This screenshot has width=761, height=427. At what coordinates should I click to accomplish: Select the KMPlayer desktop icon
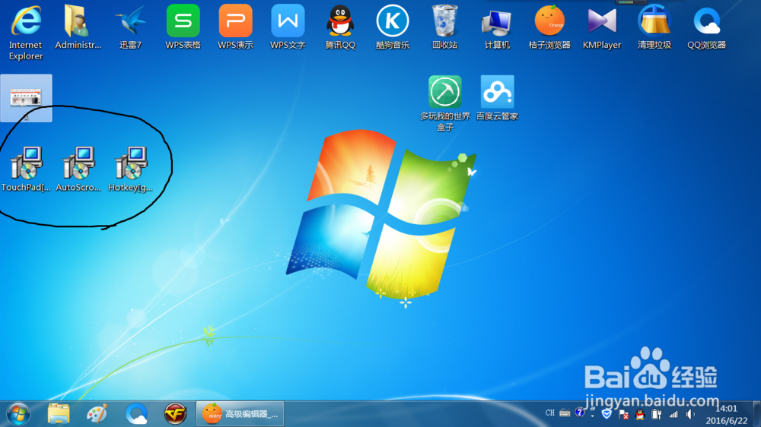[x=602, y=27]
